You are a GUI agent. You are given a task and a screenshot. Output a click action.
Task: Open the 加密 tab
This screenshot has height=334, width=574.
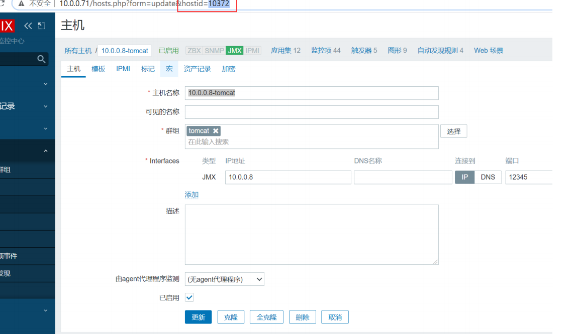[228, 69]
